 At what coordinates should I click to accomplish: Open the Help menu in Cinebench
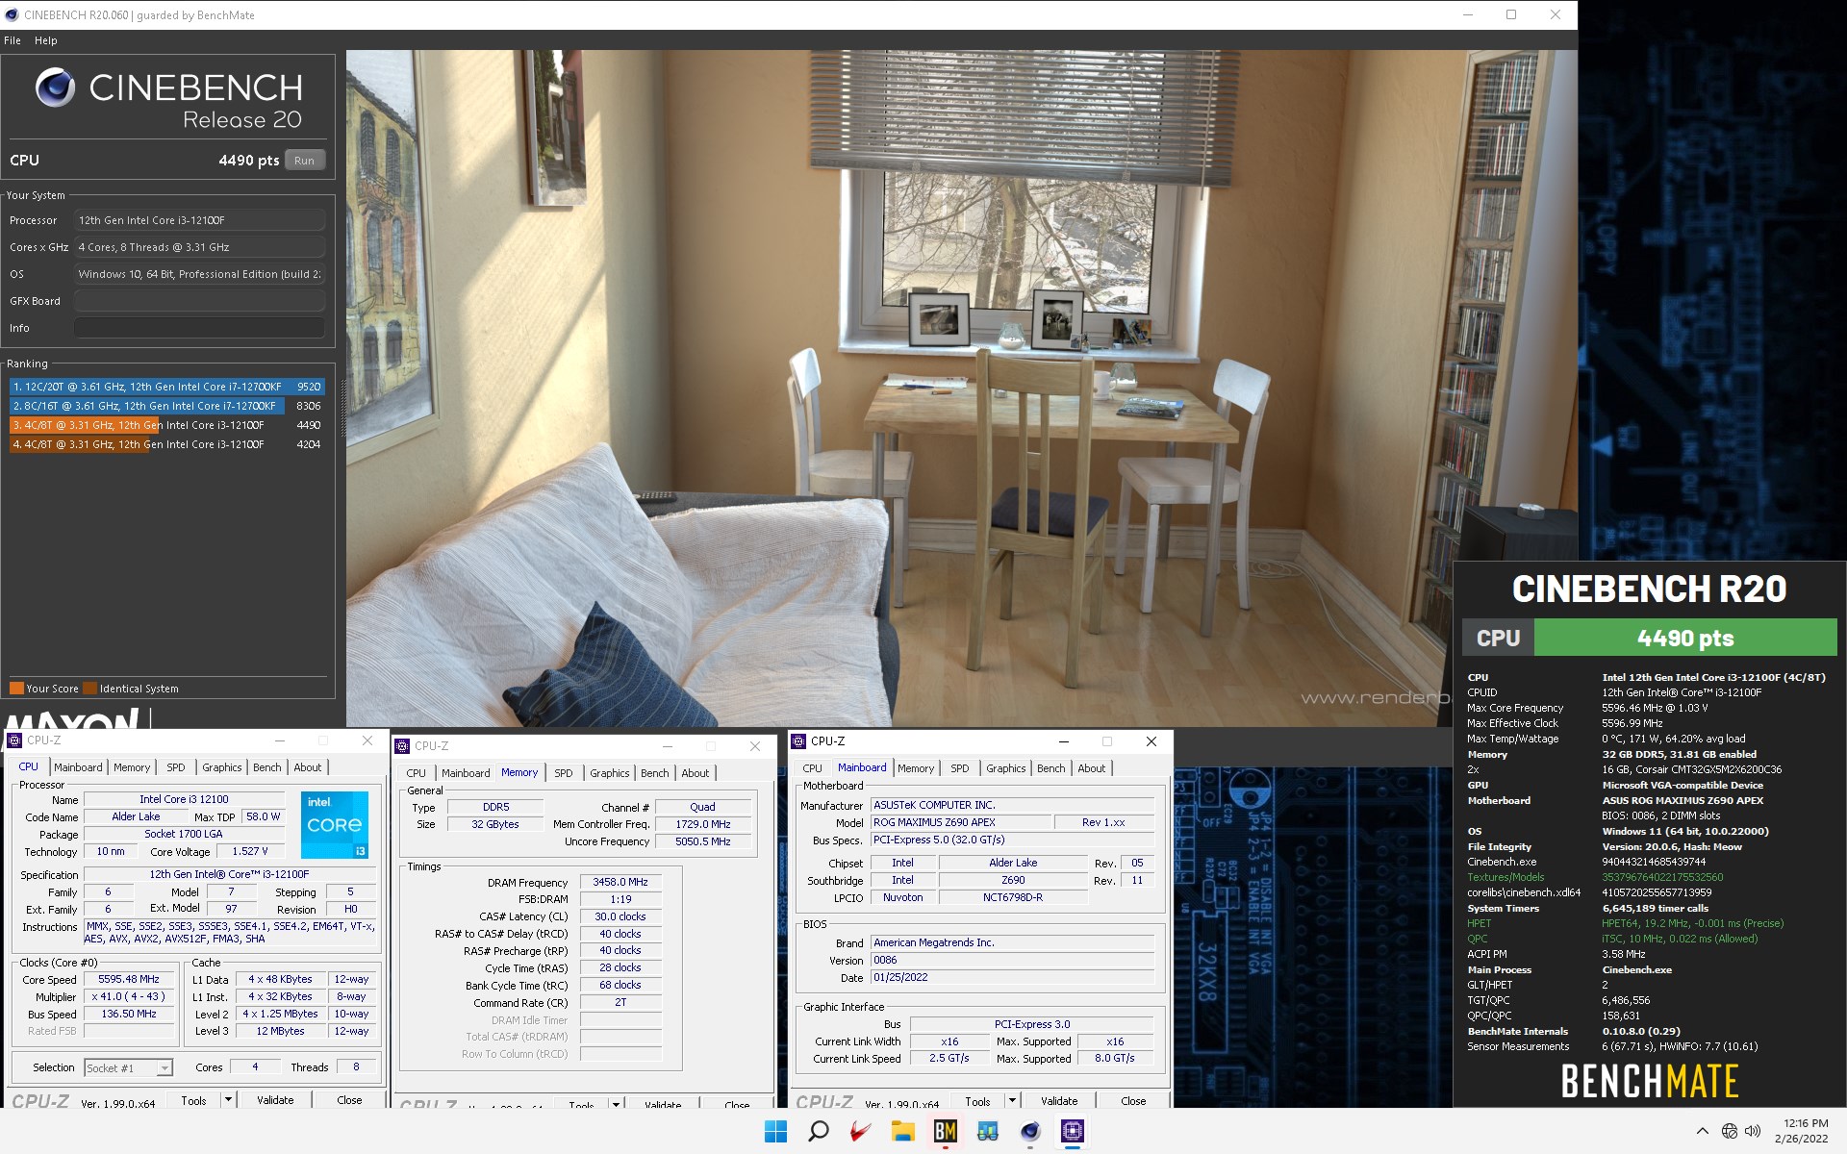pyautogui.click(x=45, y=40)
